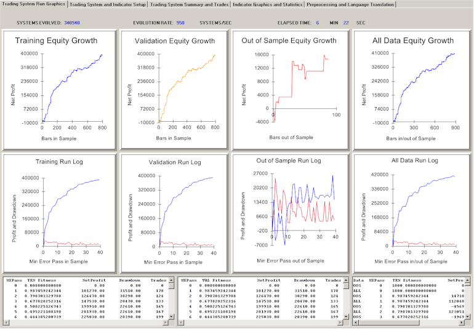Select the Indicator Graphics and Statistics tab
This screenshot has height=329, width=474.
pos(267,4)
